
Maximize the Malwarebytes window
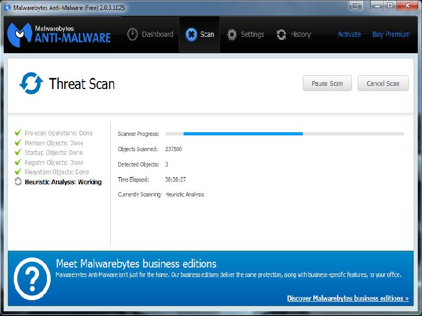coord(390,6)
